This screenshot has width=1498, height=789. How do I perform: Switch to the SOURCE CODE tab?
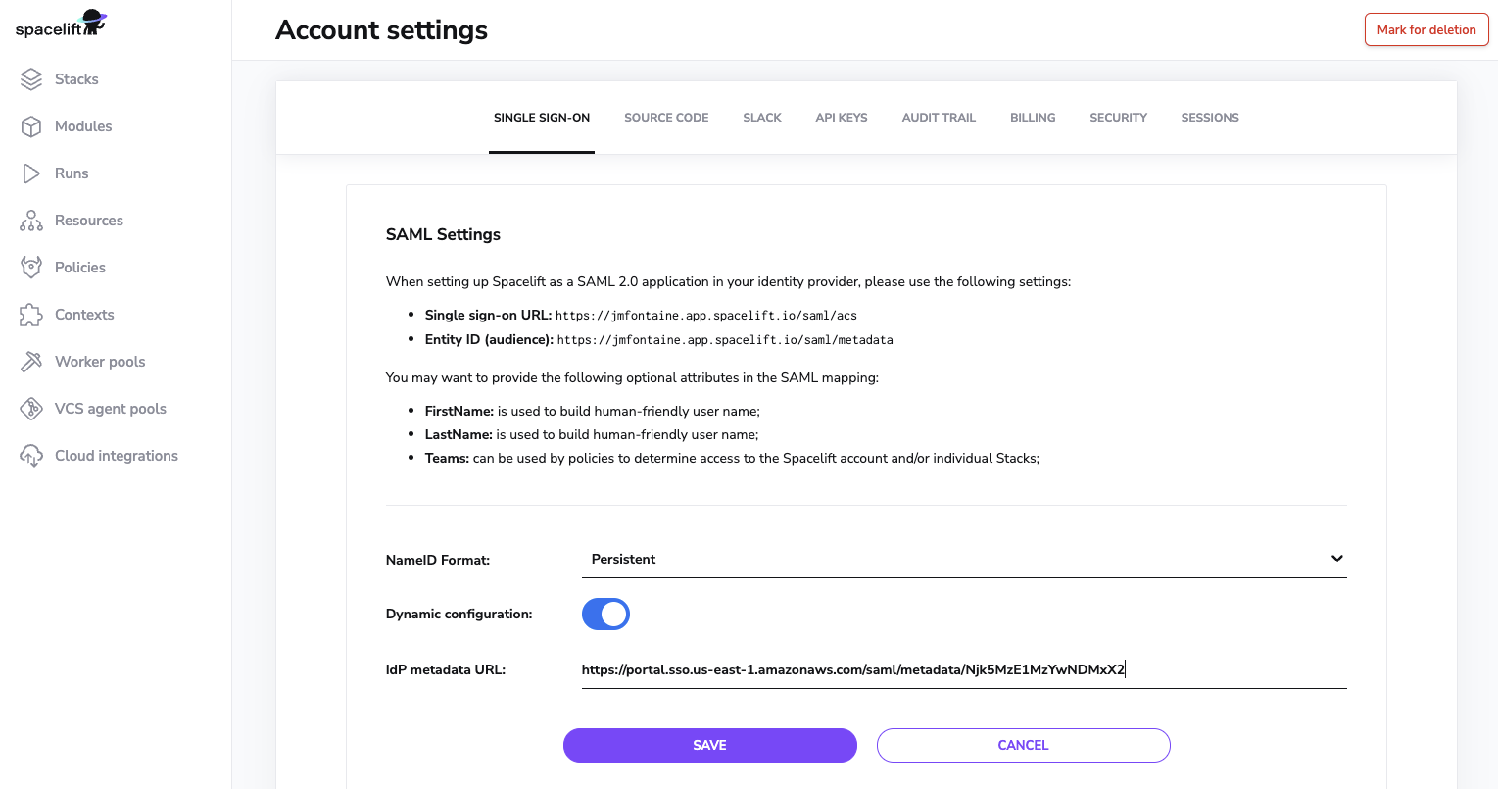point(666,117)
